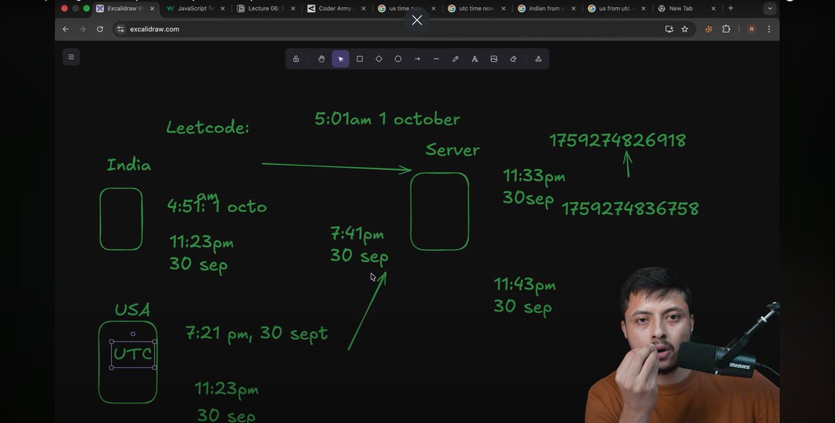Select the Arrow tool
835x423 pixels.
[x=417, y=59]
